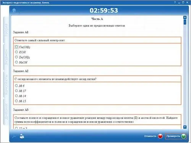The height and width of the screenshot is (143, 191).
Task: Click the green Проверить circle icon
Action: [183, 136]
